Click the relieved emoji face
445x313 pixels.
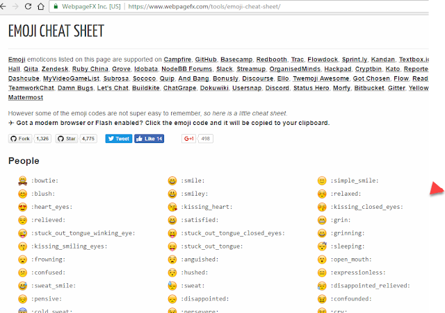click(x=22, y=220)
